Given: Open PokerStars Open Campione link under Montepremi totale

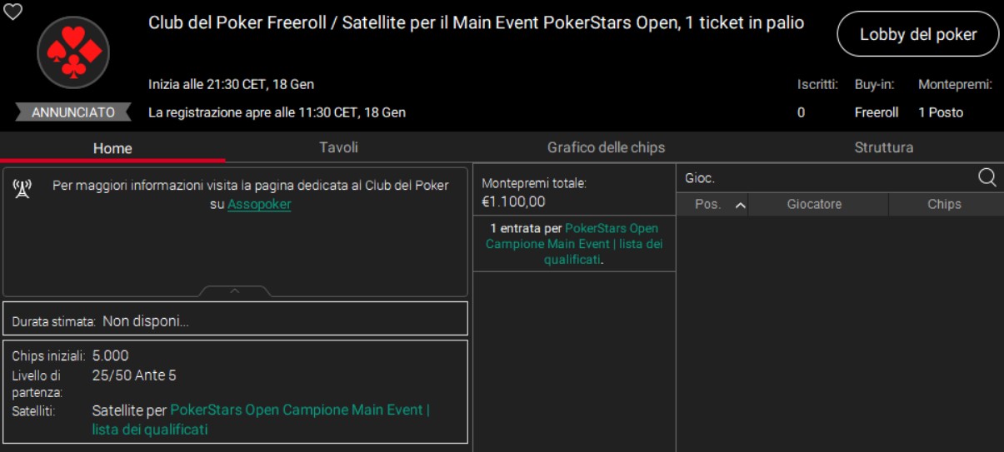Looking at the screenshot, I should [611, 228].
